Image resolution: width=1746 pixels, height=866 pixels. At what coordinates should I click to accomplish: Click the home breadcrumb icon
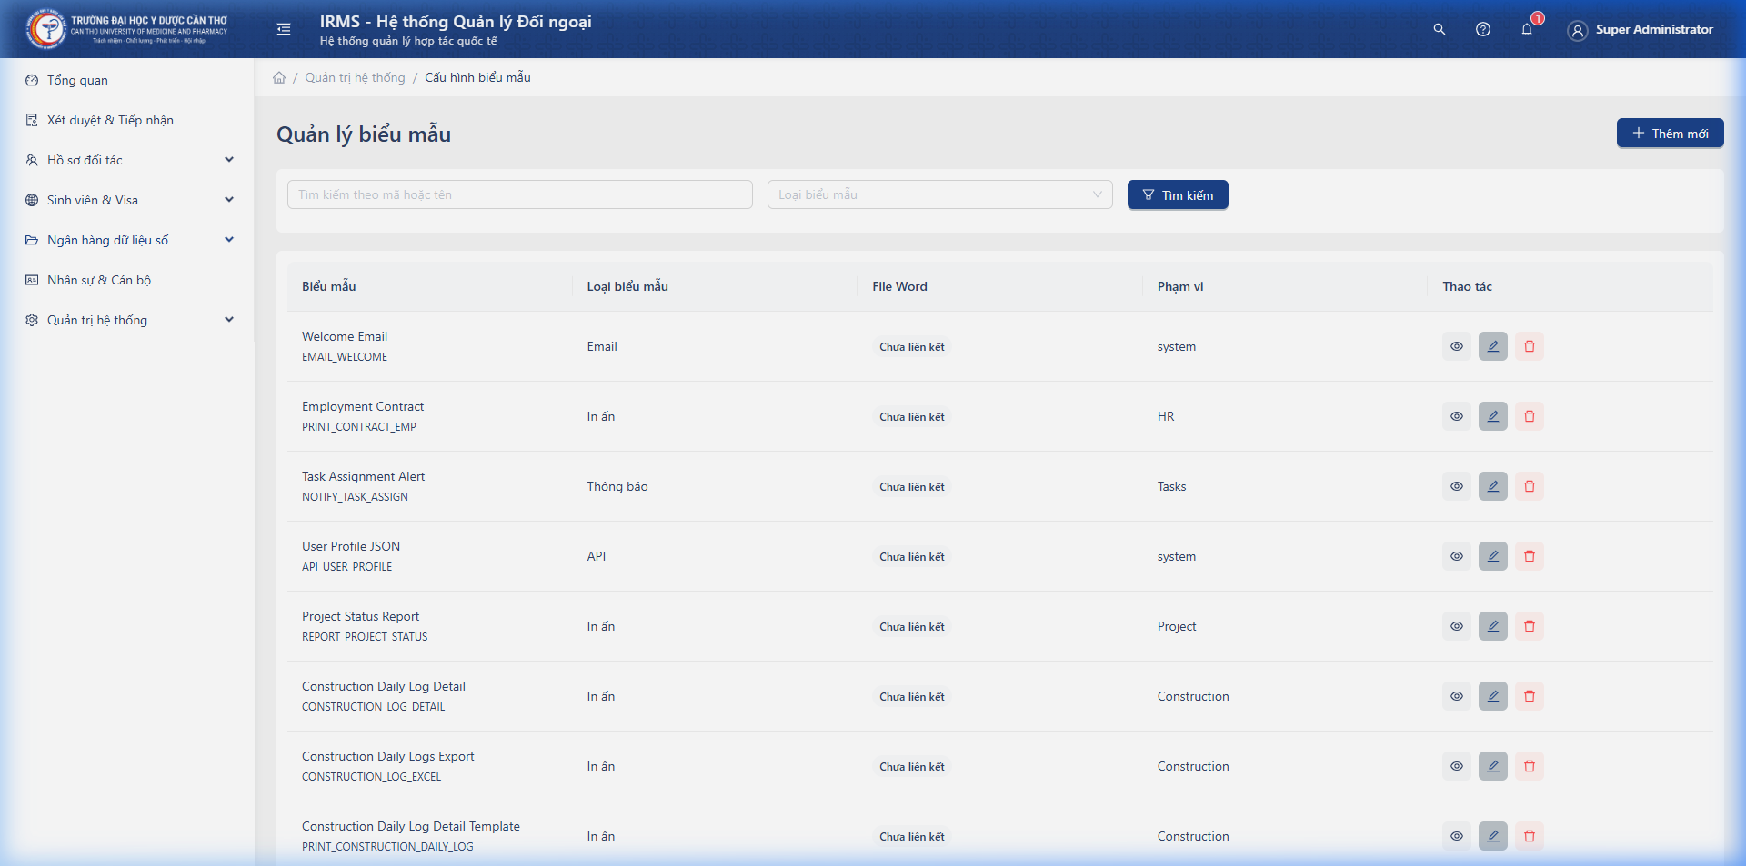(x=279, y=77)
